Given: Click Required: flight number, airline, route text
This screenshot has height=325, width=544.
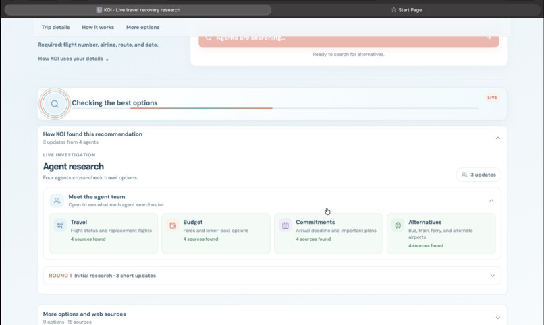Looking at the screenshot, I should (x=98, y=45).
